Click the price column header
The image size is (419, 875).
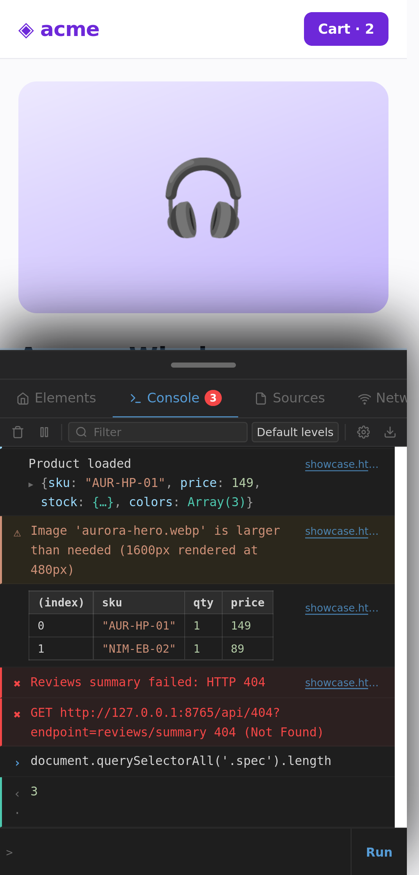click(248, 603)
